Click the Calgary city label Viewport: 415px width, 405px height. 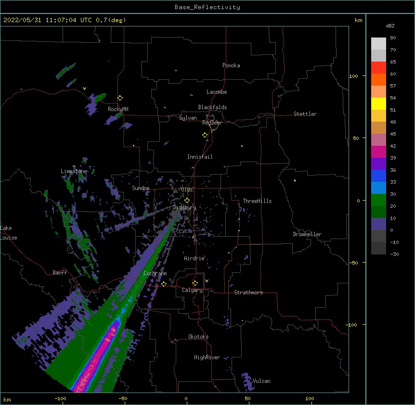(192, 290)
